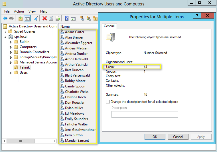Select the user Andrea Dunker

coord(76,54)
